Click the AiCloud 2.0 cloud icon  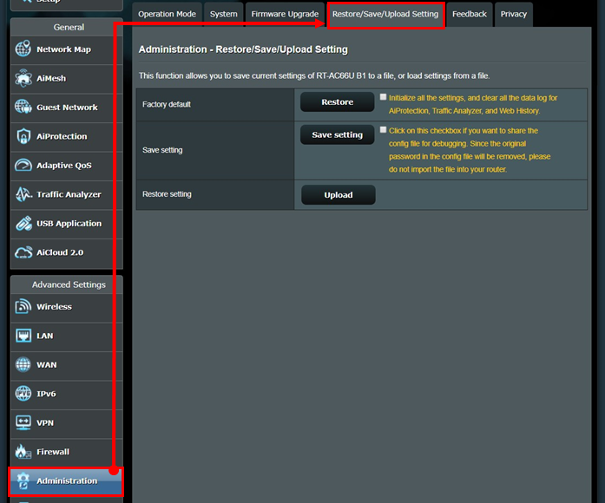click(x=23, y=252)
